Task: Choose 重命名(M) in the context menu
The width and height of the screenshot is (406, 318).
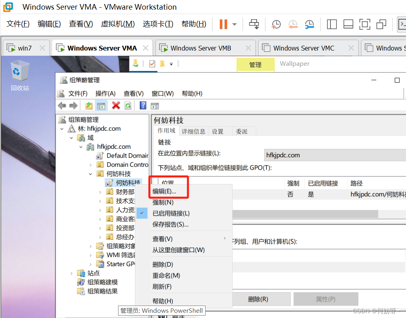Action: coord(166,275)
